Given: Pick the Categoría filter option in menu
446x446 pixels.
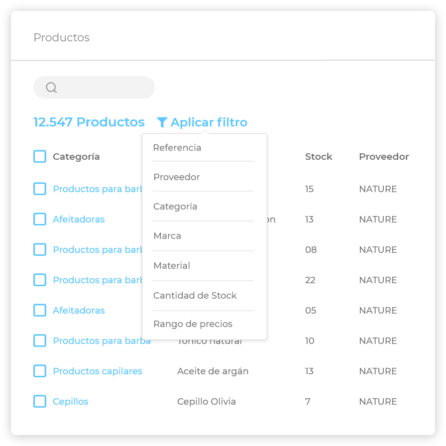Looking at the screenshot, I should point(175,207).
